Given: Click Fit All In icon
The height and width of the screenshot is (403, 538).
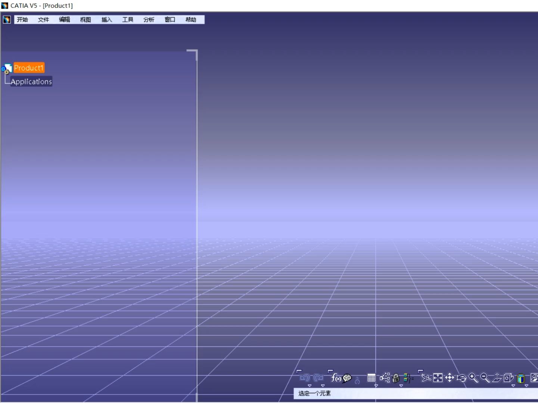Looking at the screenshot, I should [x=438, y=378].
